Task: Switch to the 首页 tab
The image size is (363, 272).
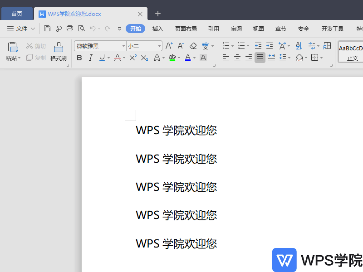Action: pos(17,14)
